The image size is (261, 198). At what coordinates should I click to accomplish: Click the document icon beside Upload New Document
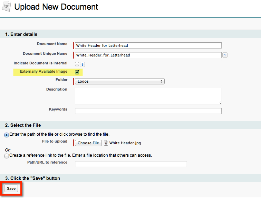point(7,7)
